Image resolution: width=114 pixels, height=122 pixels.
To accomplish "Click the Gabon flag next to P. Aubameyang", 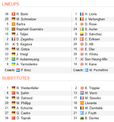I will (x=13, y=59).
